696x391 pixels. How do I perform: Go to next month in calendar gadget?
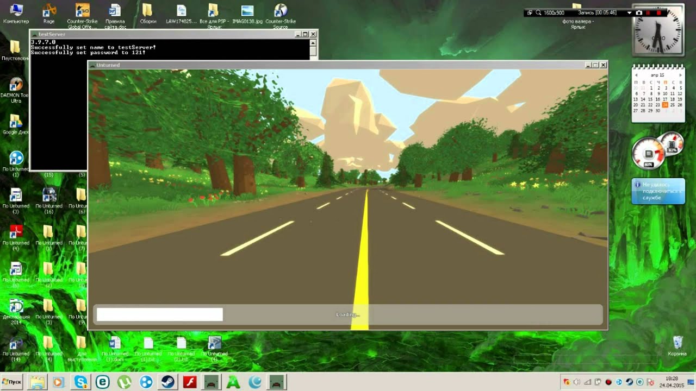pos(680,75)
